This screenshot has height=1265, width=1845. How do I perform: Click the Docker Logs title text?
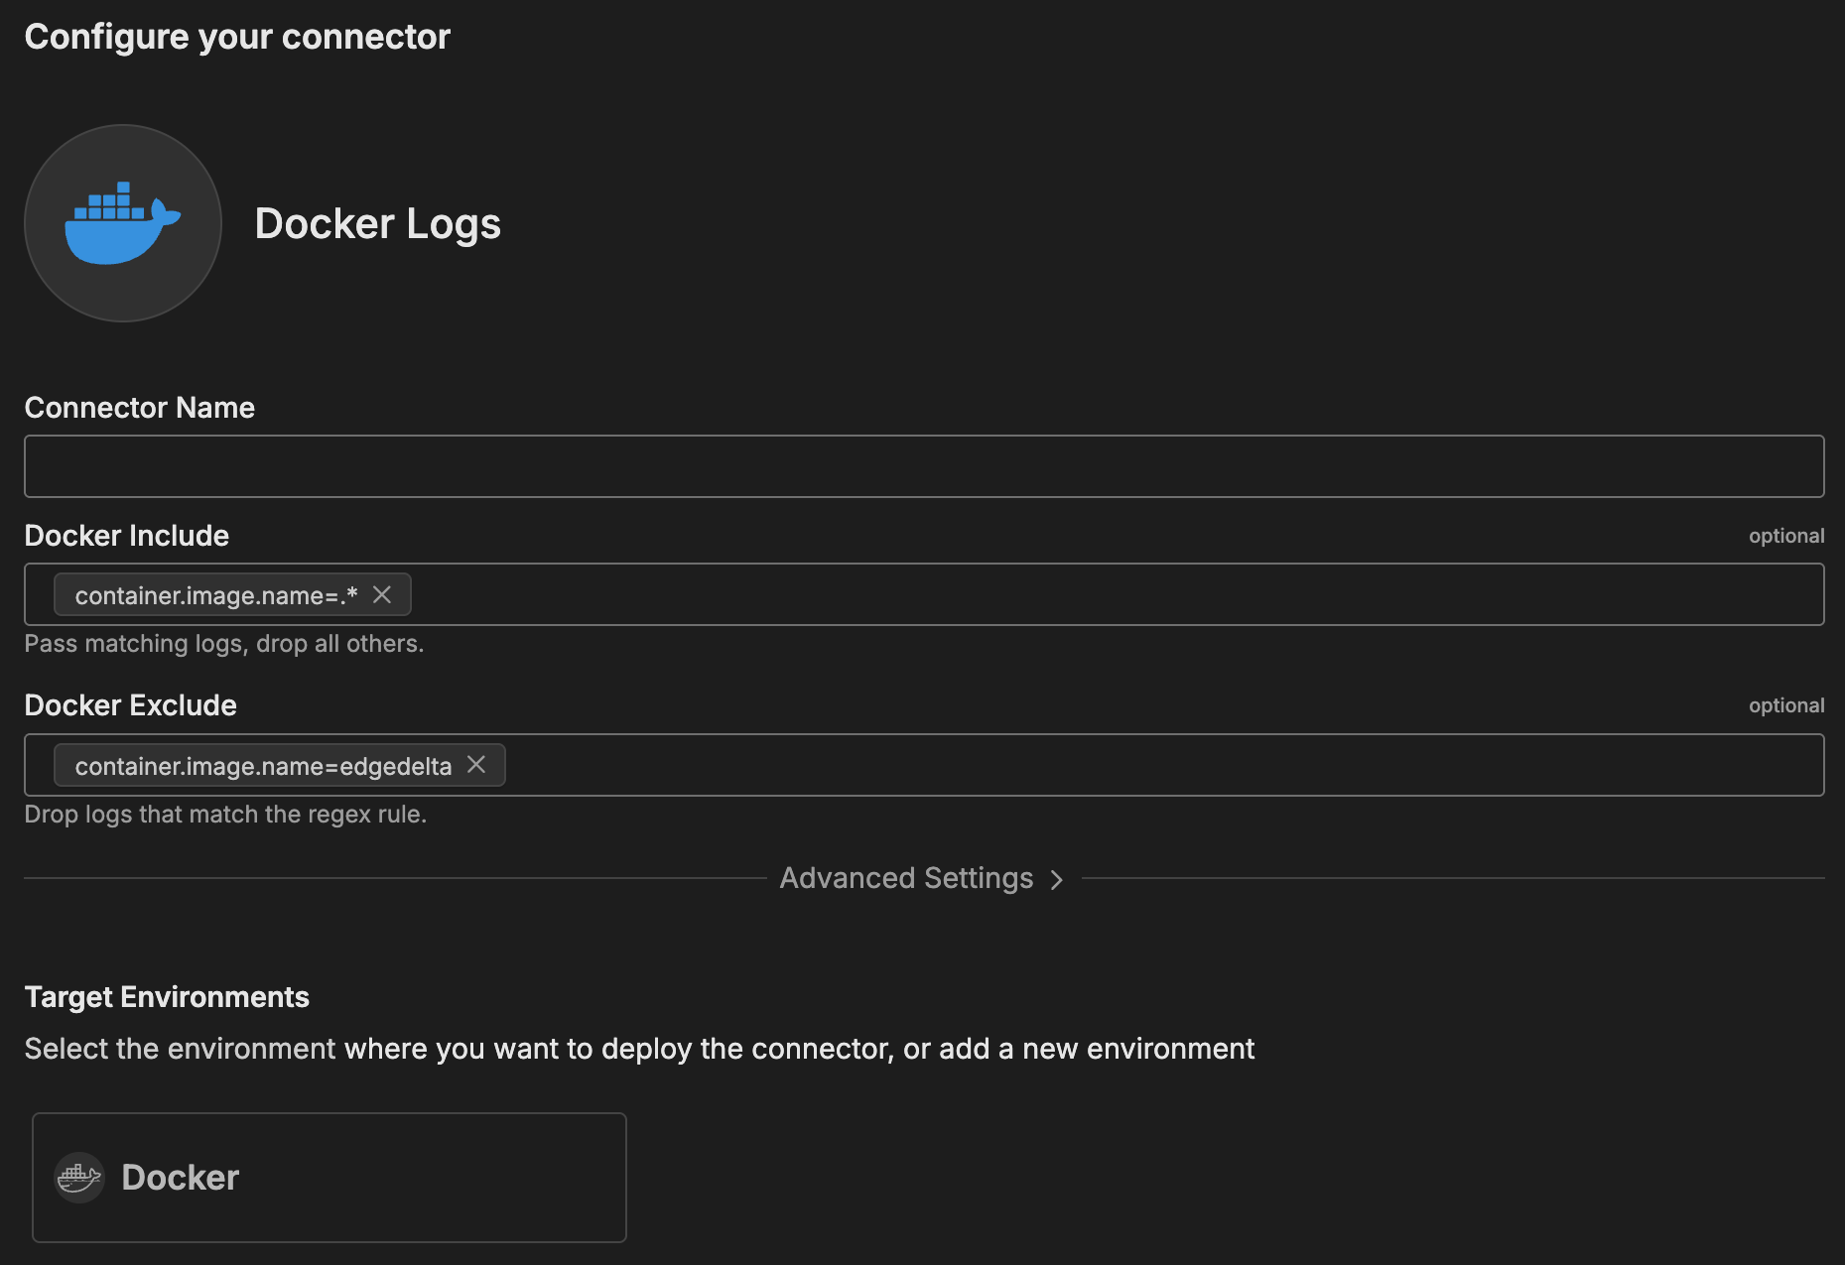[x=377, y=224]
